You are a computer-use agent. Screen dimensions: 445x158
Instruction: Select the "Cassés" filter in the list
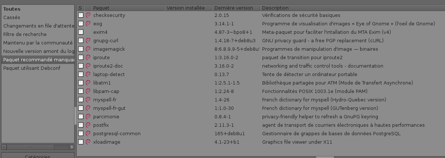[12, 17]
